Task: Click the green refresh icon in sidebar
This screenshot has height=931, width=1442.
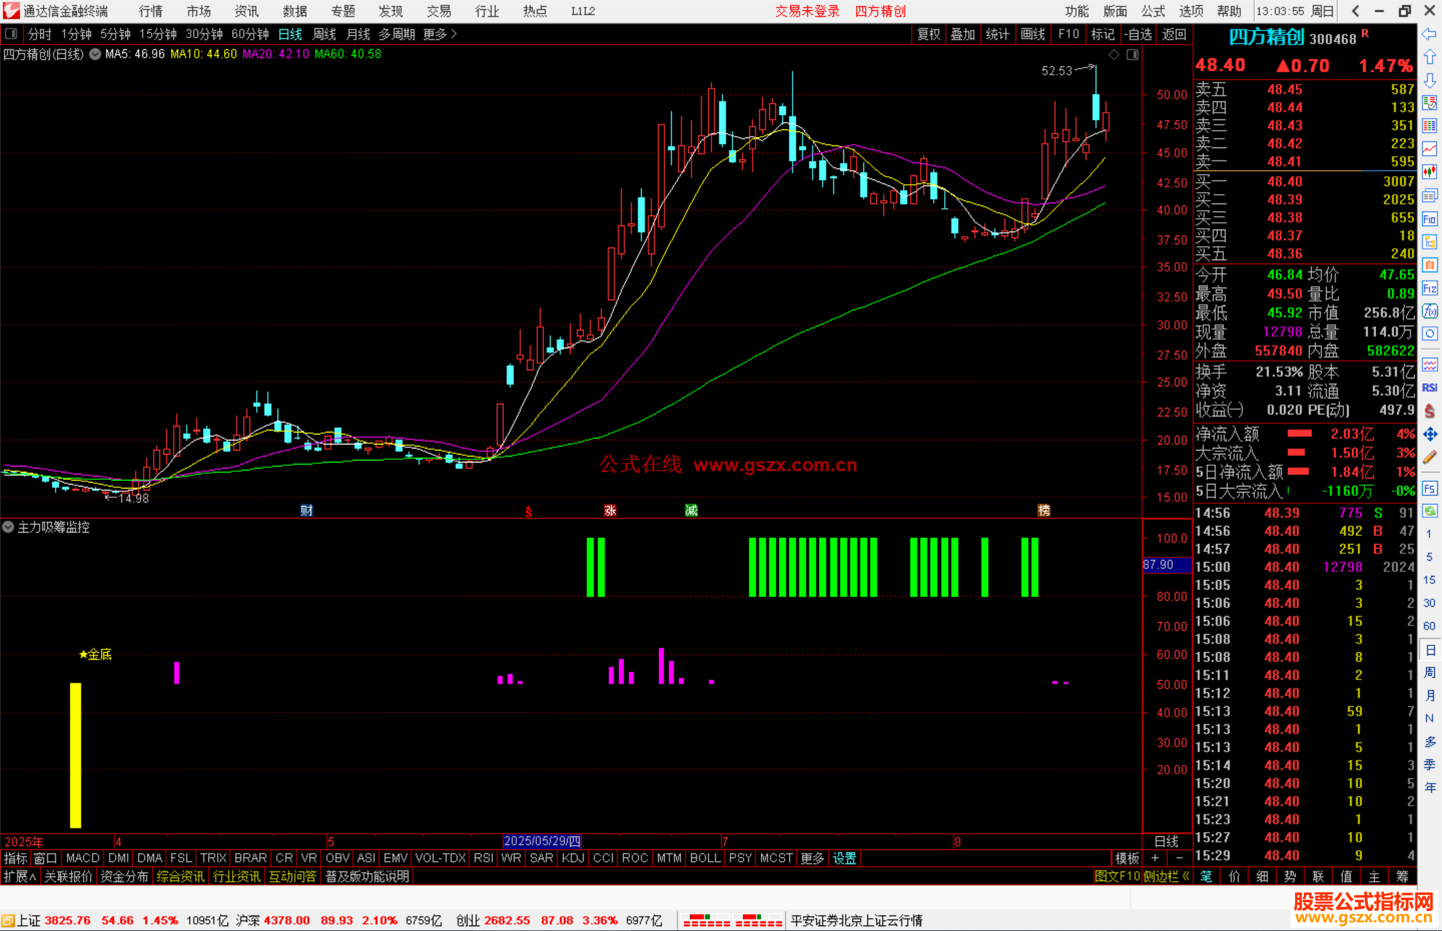Action: 1429,511
